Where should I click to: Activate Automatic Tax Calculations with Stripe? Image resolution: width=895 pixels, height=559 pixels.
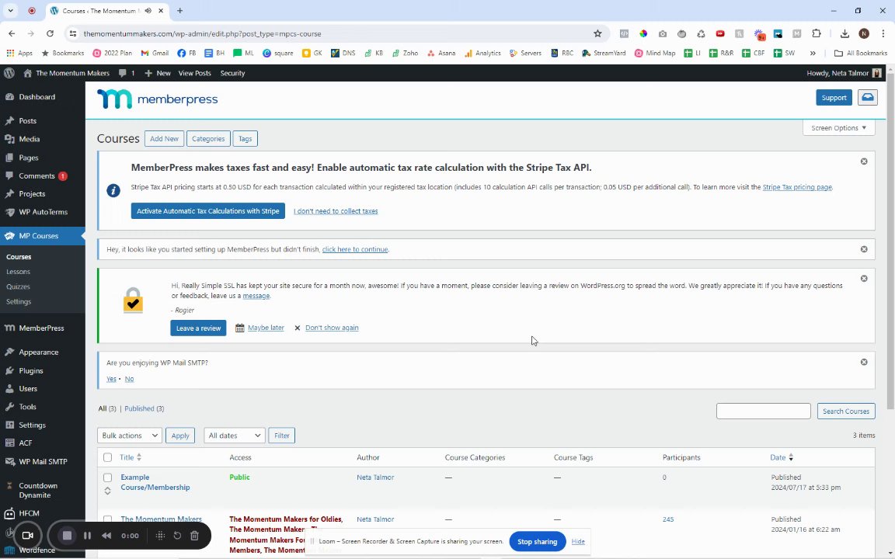[207, 211]
